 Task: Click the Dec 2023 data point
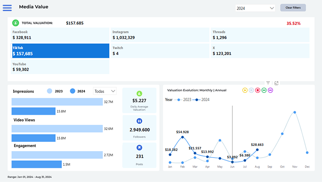coord(307,153)
